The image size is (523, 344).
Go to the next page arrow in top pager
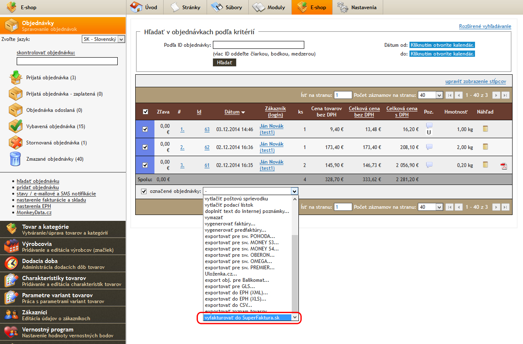[x=496, y=95]
